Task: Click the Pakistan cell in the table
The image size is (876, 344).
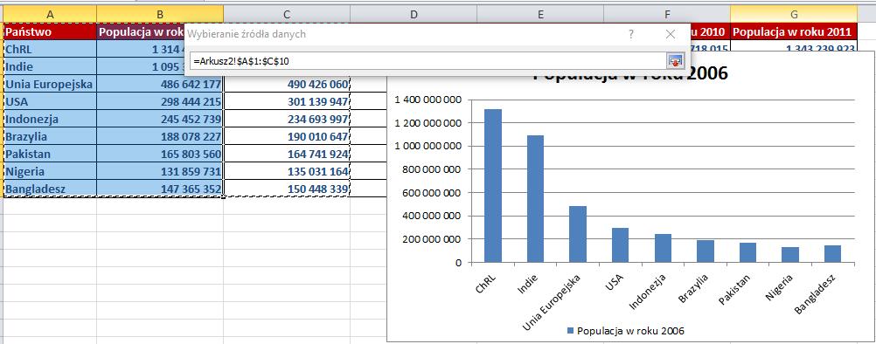Action: click(51, 154)
